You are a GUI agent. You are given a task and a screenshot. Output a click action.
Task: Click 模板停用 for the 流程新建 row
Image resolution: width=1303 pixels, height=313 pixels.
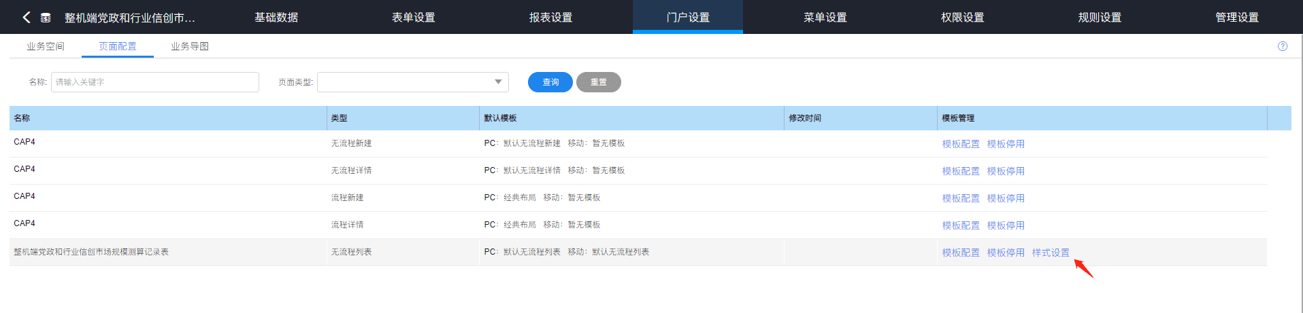[1006, 198]
